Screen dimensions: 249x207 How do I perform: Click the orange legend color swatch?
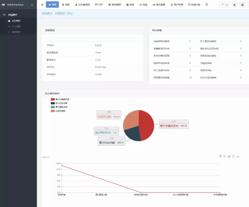(x=53, y=111)
